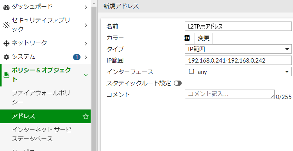Expand the ネットワーク chevron

click(86, 43)
